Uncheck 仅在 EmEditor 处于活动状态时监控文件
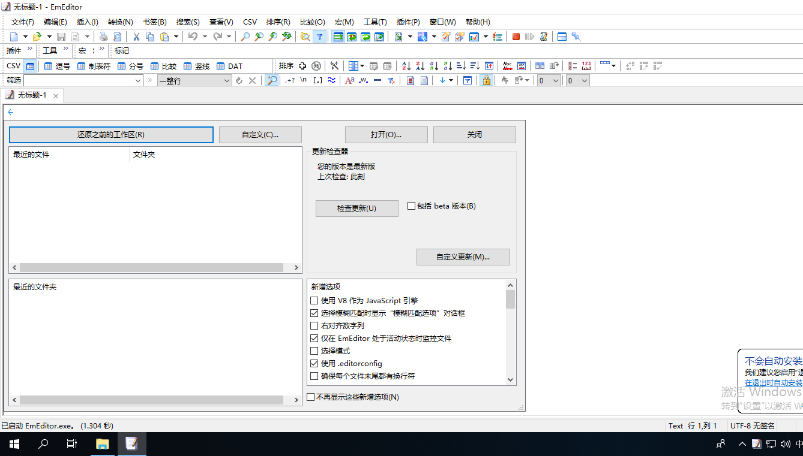 click(314, 339)
